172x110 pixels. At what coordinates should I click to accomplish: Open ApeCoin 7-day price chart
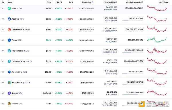click(x=157, y=19)
